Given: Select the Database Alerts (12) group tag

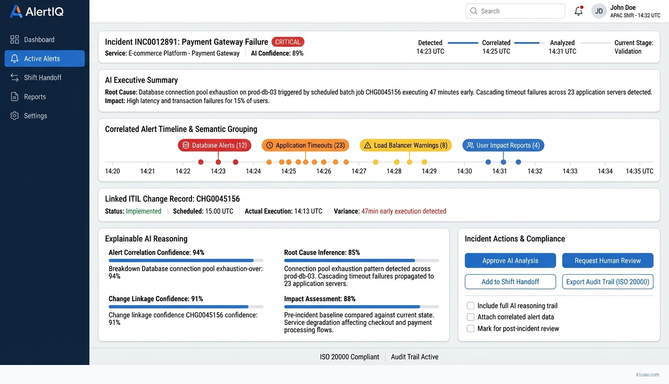Looking at the screenshot, I should pos(214,145).
